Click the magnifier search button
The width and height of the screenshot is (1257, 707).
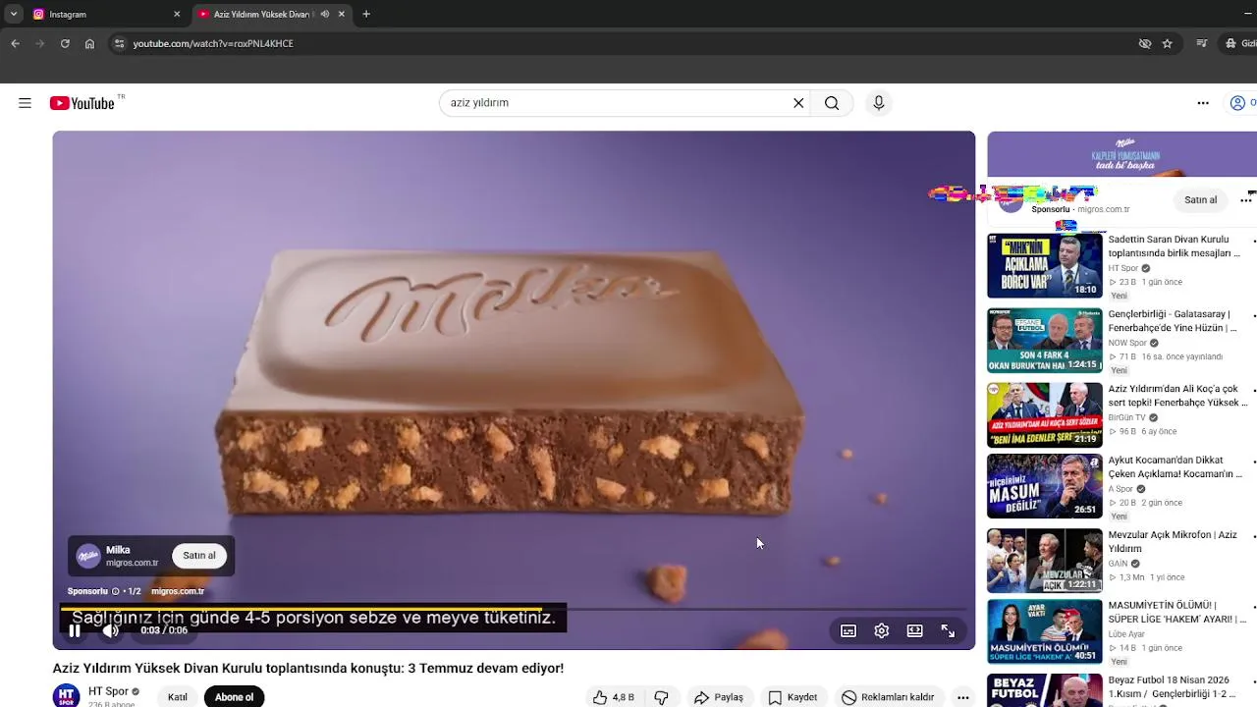(x=832, y=103)
